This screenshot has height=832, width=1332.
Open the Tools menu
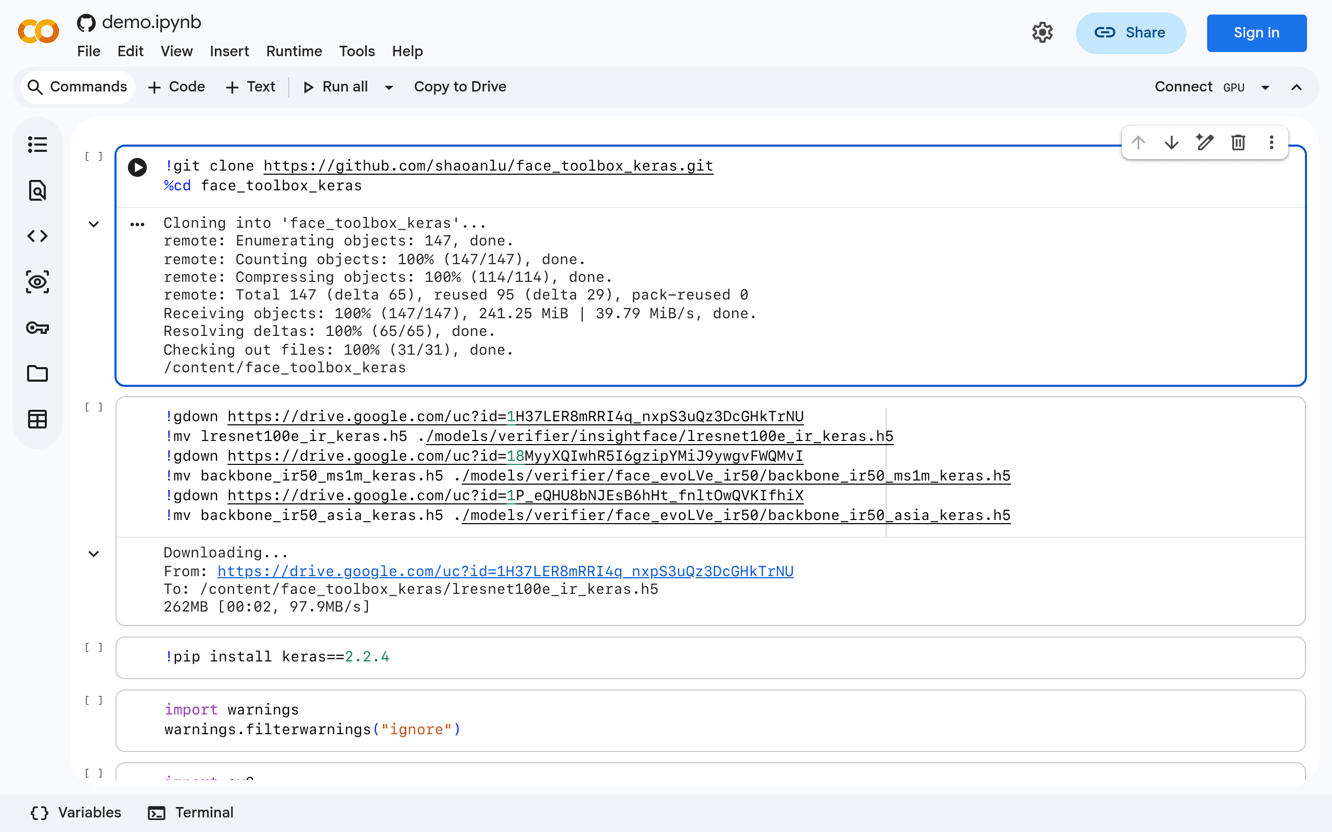(x=356, y=51)
